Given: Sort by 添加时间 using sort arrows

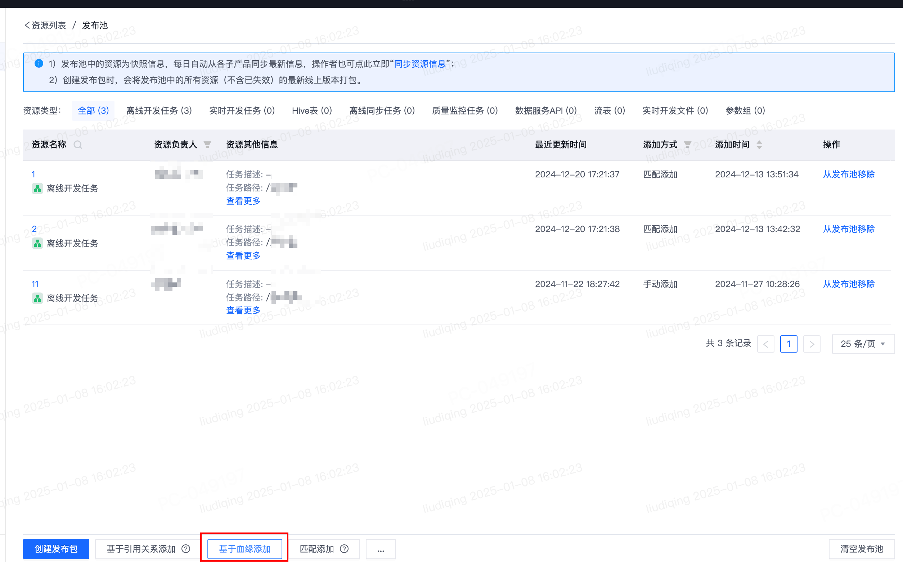Looking at the screenshot, I should coord(759,145).
